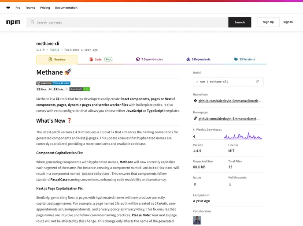The image size is (303, 226).
Task: Click the Versions tags icon
Action: pos(236,59)
